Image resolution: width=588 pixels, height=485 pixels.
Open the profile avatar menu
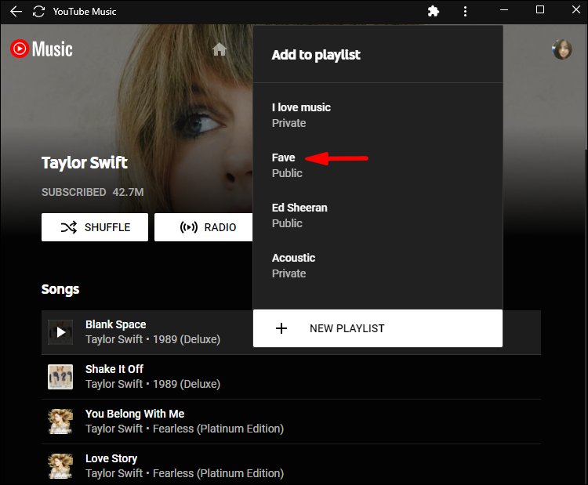point(561,49)
